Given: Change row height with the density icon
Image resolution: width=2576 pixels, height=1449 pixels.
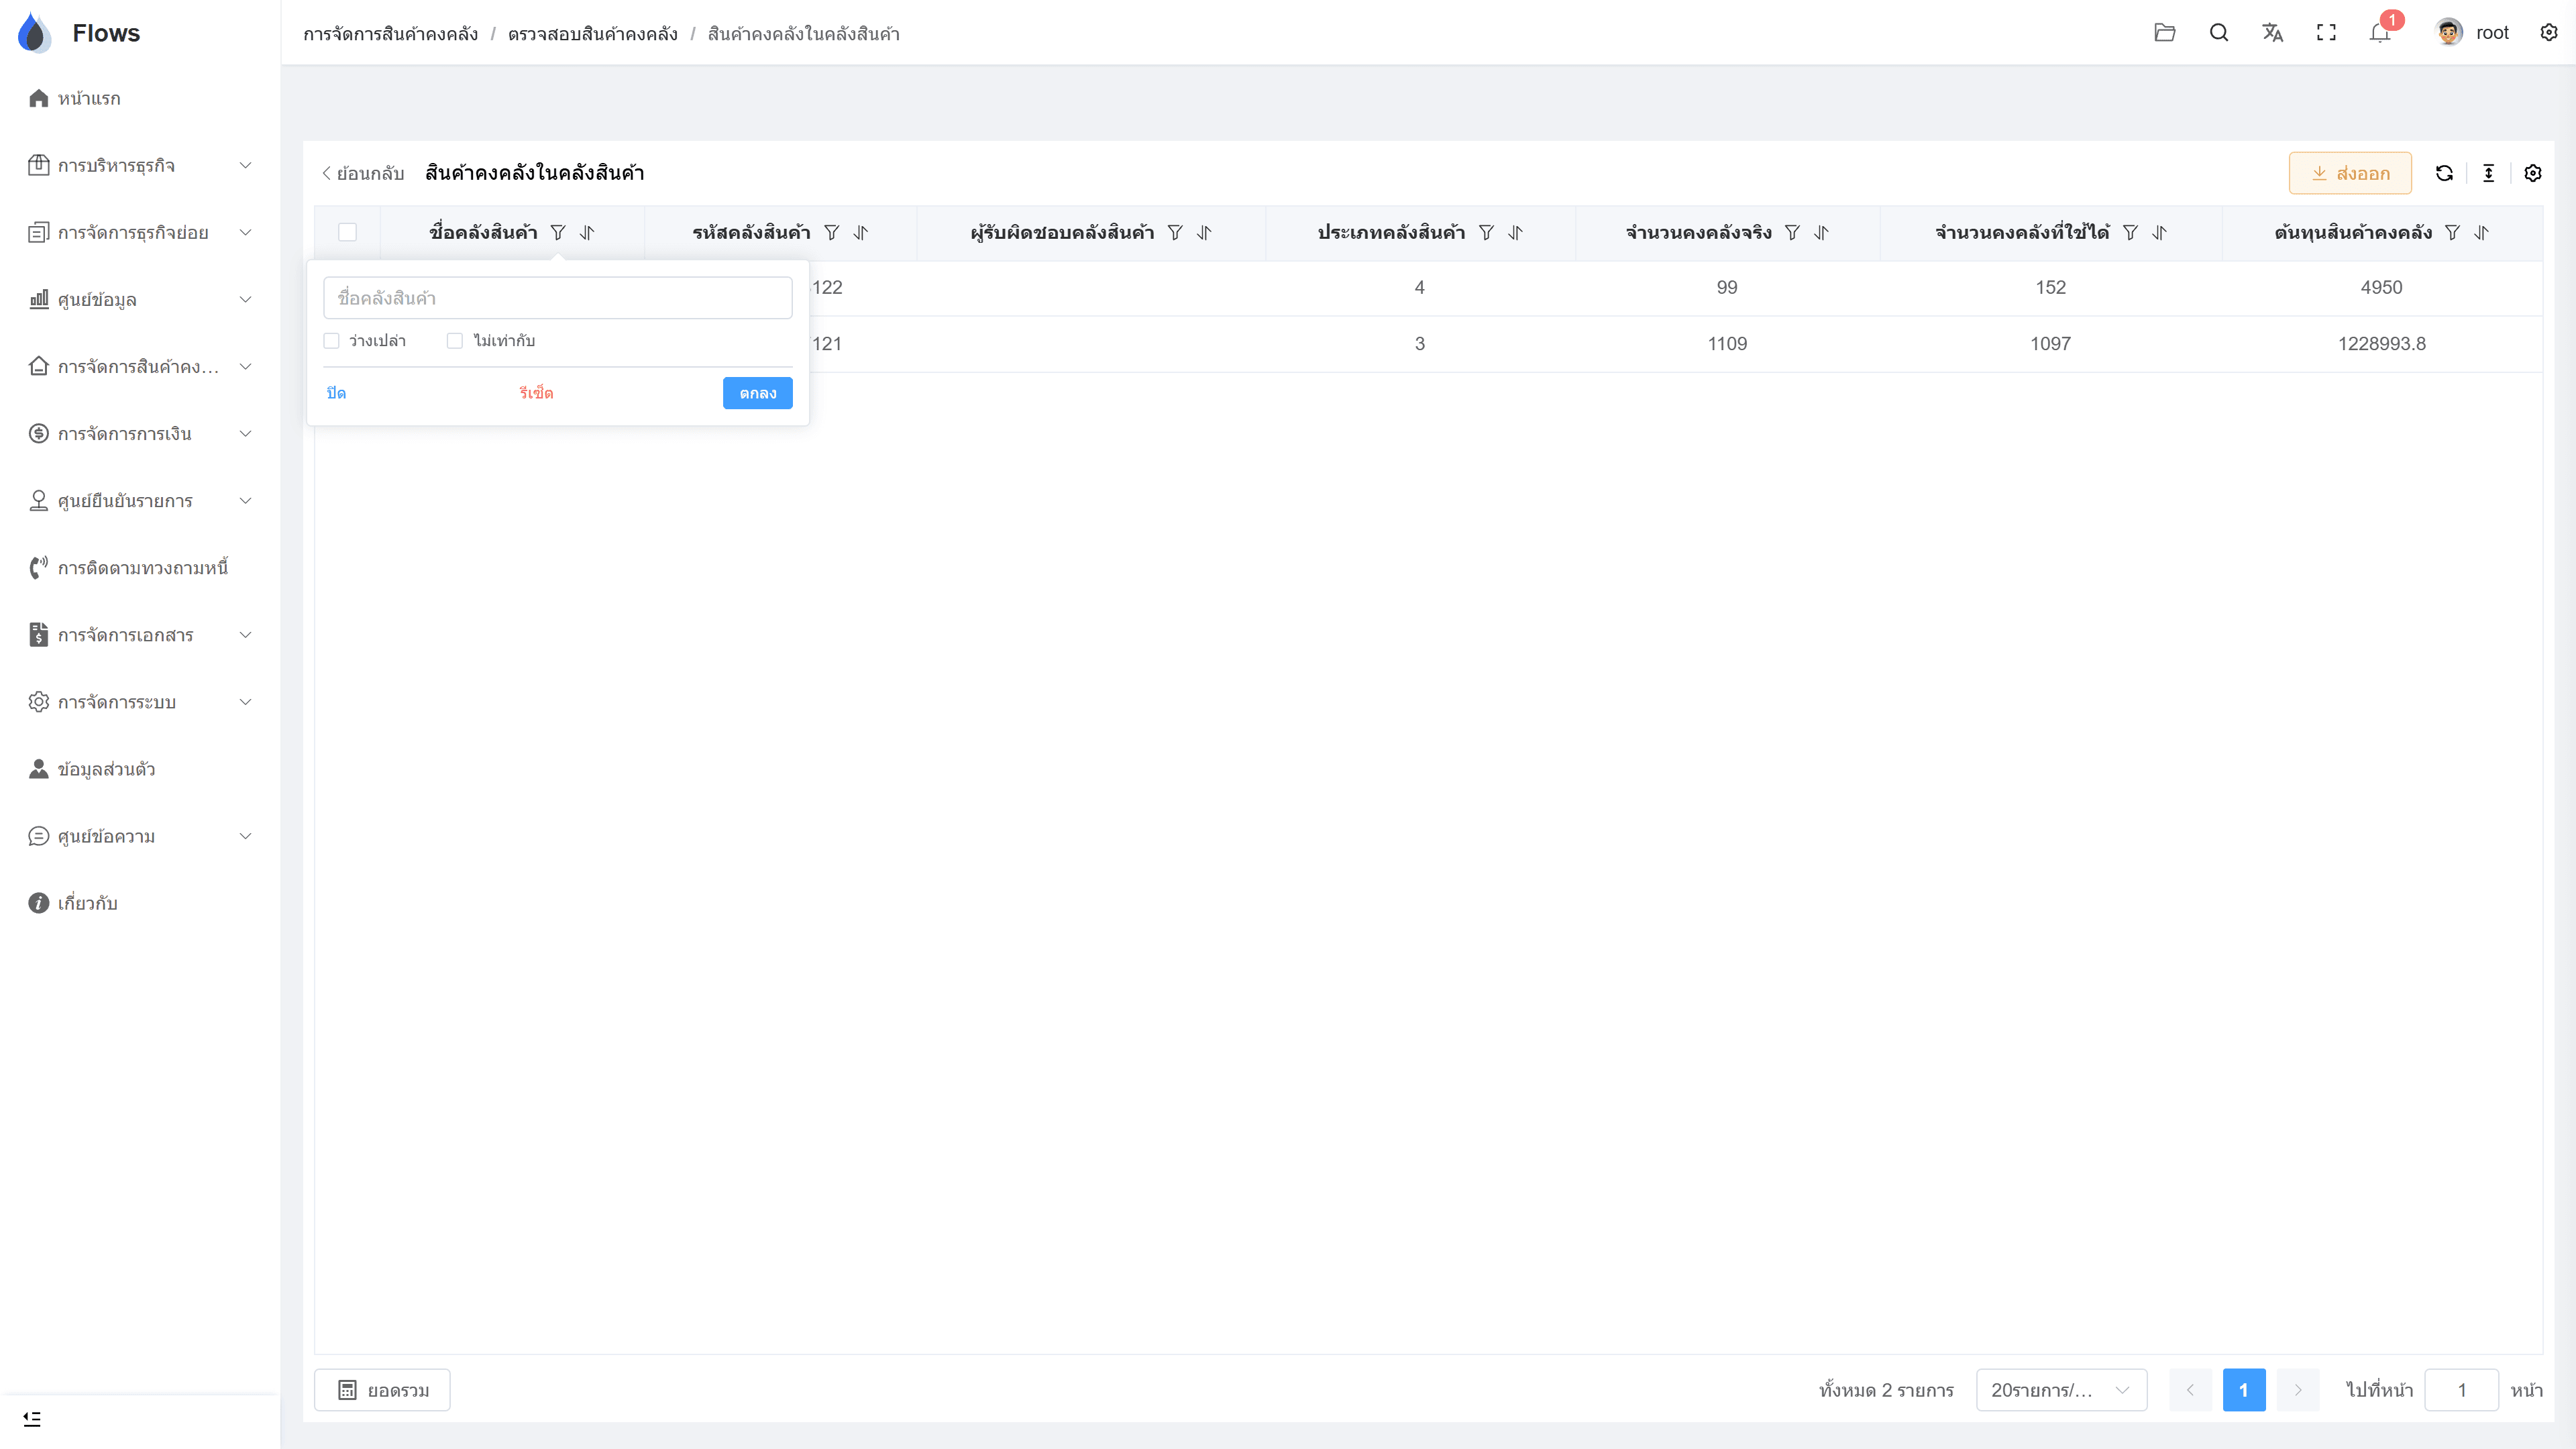Looking at the screenshot, I should point(2488,173).
